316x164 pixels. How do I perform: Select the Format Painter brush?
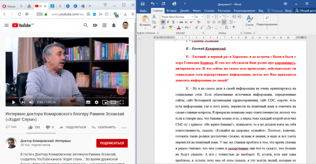click(154, 27)
